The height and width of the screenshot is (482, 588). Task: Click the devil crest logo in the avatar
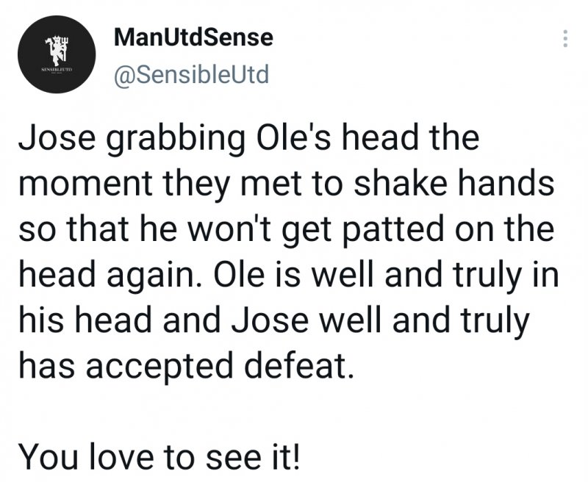point(51,51)
